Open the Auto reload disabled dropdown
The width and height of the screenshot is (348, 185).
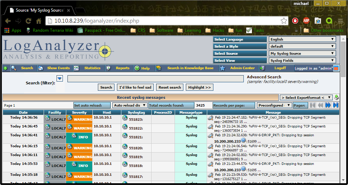[130, 105]
